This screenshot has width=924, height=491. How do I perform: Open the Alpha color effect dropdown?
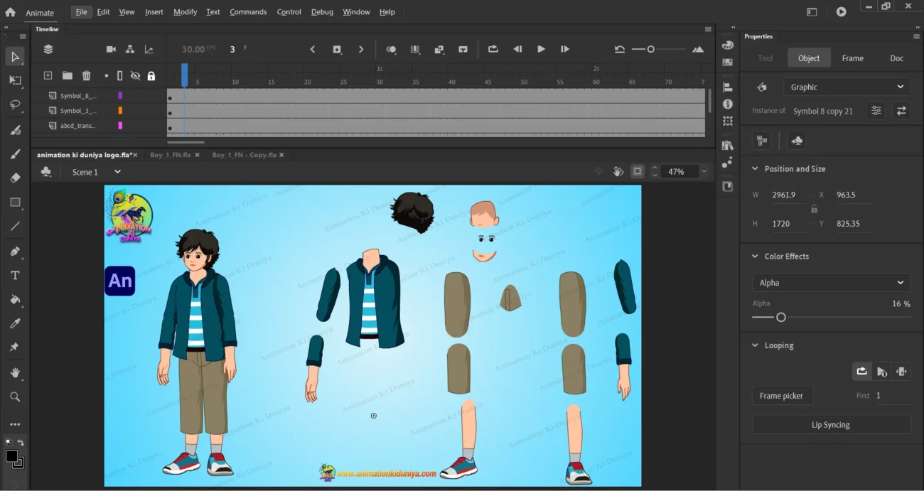(x=831, y=283)
